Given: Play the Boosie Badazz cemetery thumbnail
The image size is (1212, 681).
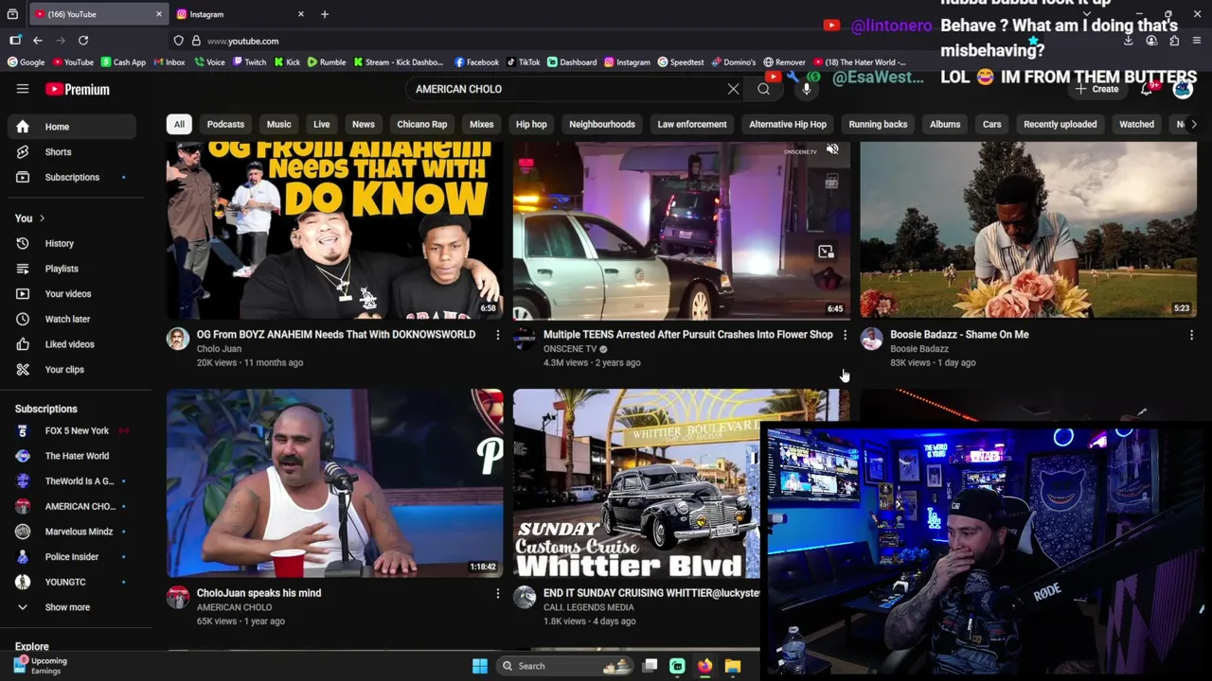Looking at the screenshot, I should click(1028, 230).
